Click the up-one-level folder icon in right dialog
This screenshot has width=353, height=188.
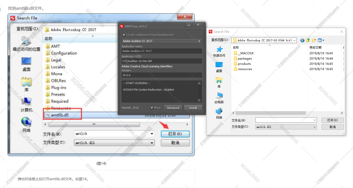tap(308, 40)
